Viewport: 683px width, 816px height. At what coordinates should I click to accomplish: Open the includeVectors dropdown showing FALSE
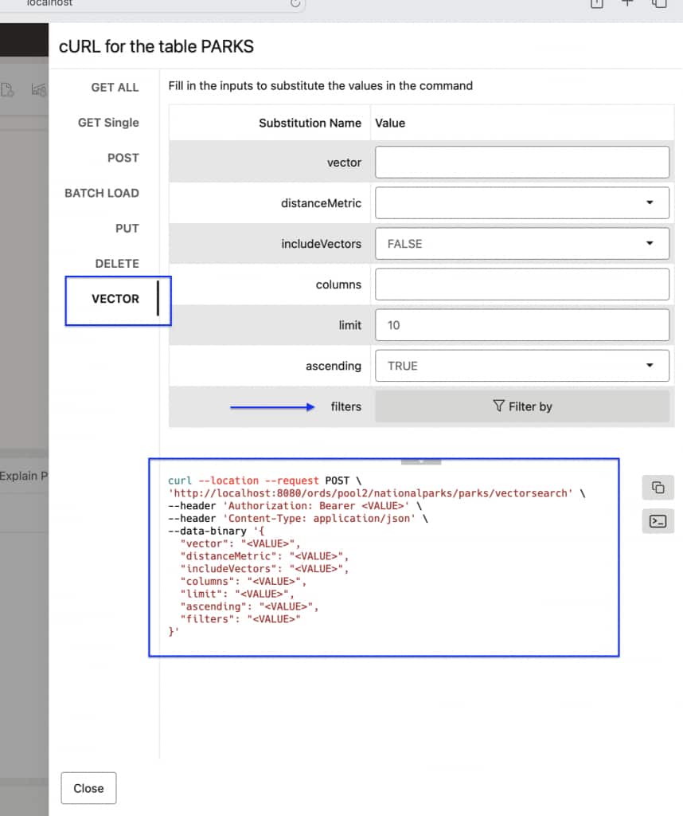point(521,243)
